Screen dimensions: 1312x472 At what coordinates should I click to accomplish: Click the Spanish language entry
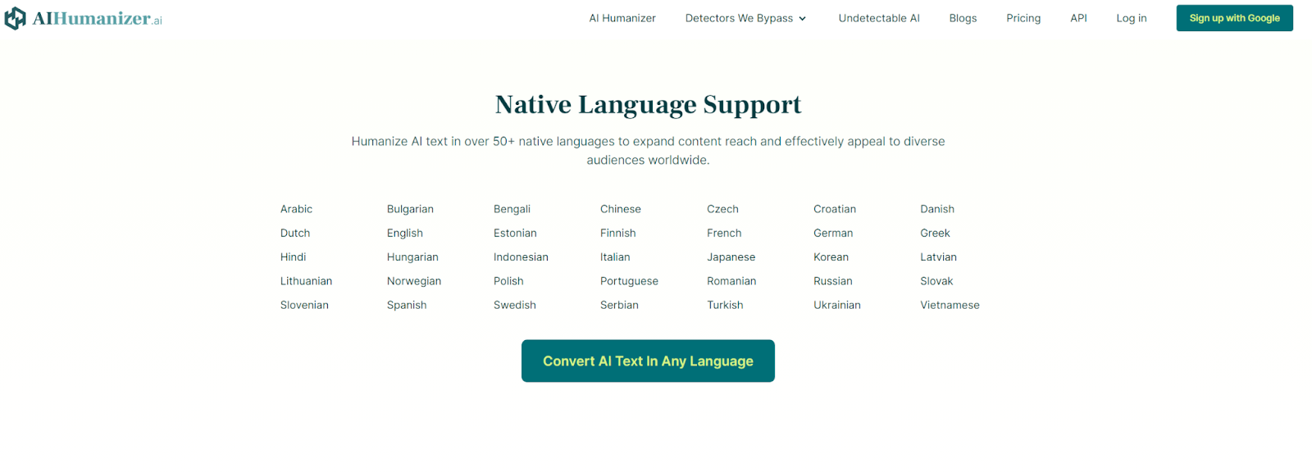click(407, 304)
